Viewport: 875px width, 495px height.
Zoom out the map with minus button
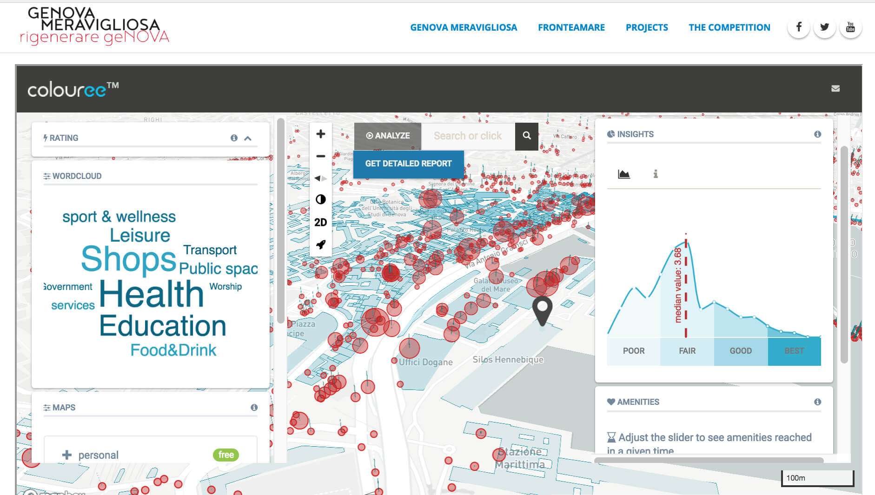coord(320,156)
